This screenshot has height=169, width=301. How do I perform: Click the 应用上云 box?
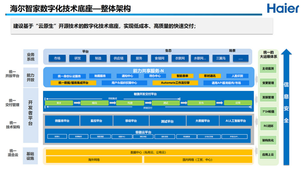pos(268,154)
